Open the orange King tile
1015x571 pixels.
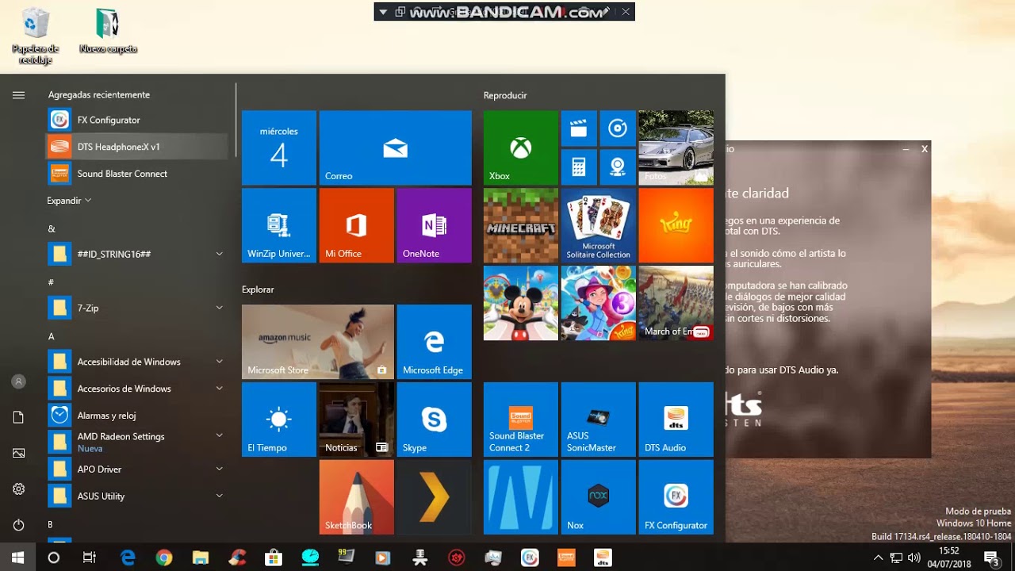[676, 225]
